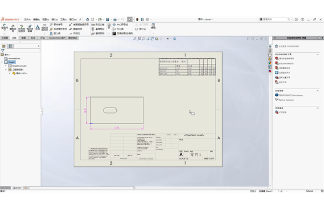Insert a Geometric Tolerance (形位公差)
The image size is (324, 209).
click(97, 24)
